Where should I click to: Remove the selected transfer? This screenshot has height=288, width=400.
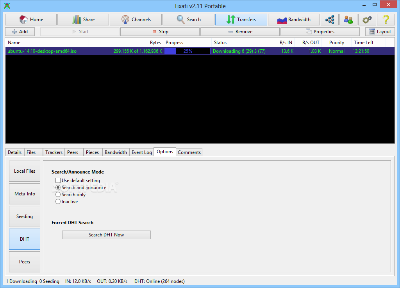(x=240, y=32)
